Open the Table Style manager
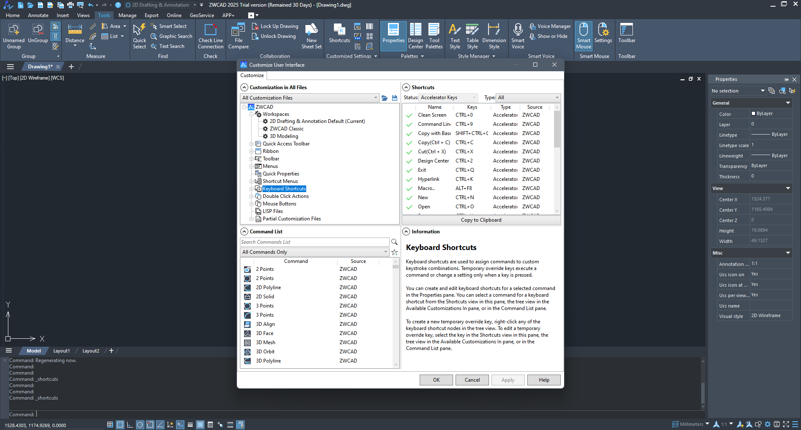This screenshot has width=801, height=430. pos(472,36)
